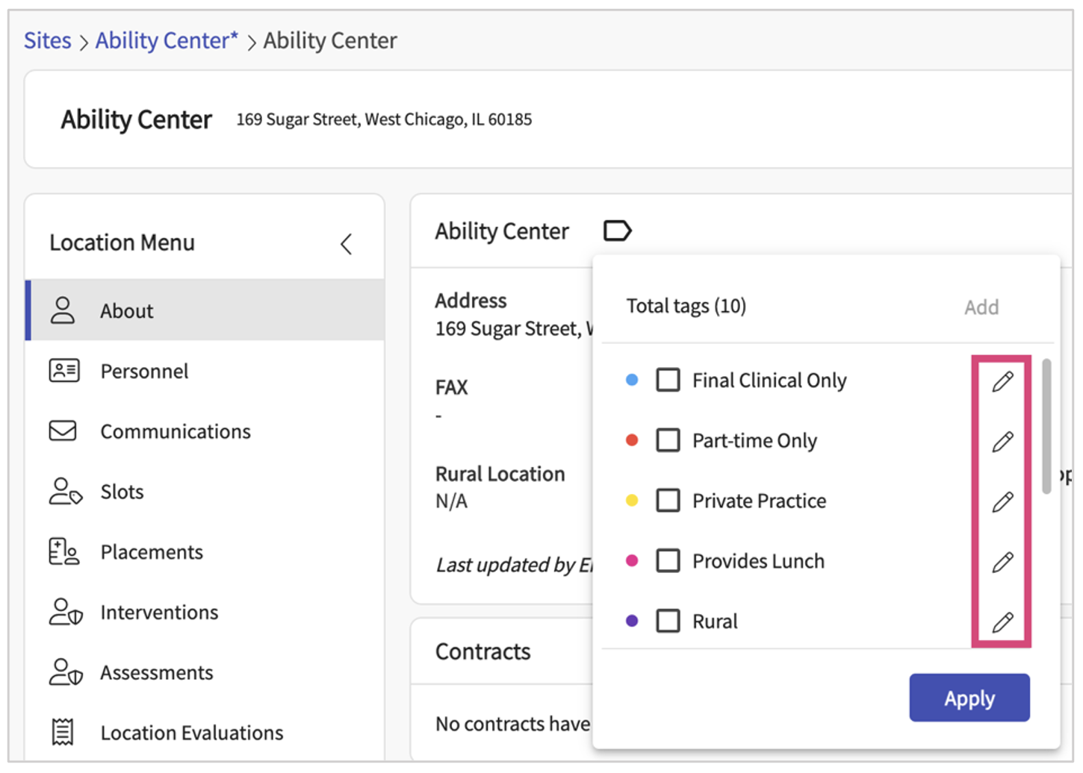The height and width of the screenshot is (773, 1083).
Task: Check the Final Clinical Only checkbox
Action: pyautogui.click(x=668, y=380)
